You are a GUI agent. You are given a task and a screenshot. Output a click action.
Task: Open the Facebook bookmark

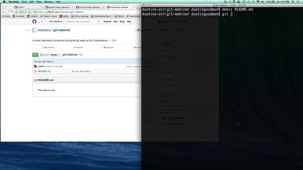pyautogui.click(x=18, y=16)
